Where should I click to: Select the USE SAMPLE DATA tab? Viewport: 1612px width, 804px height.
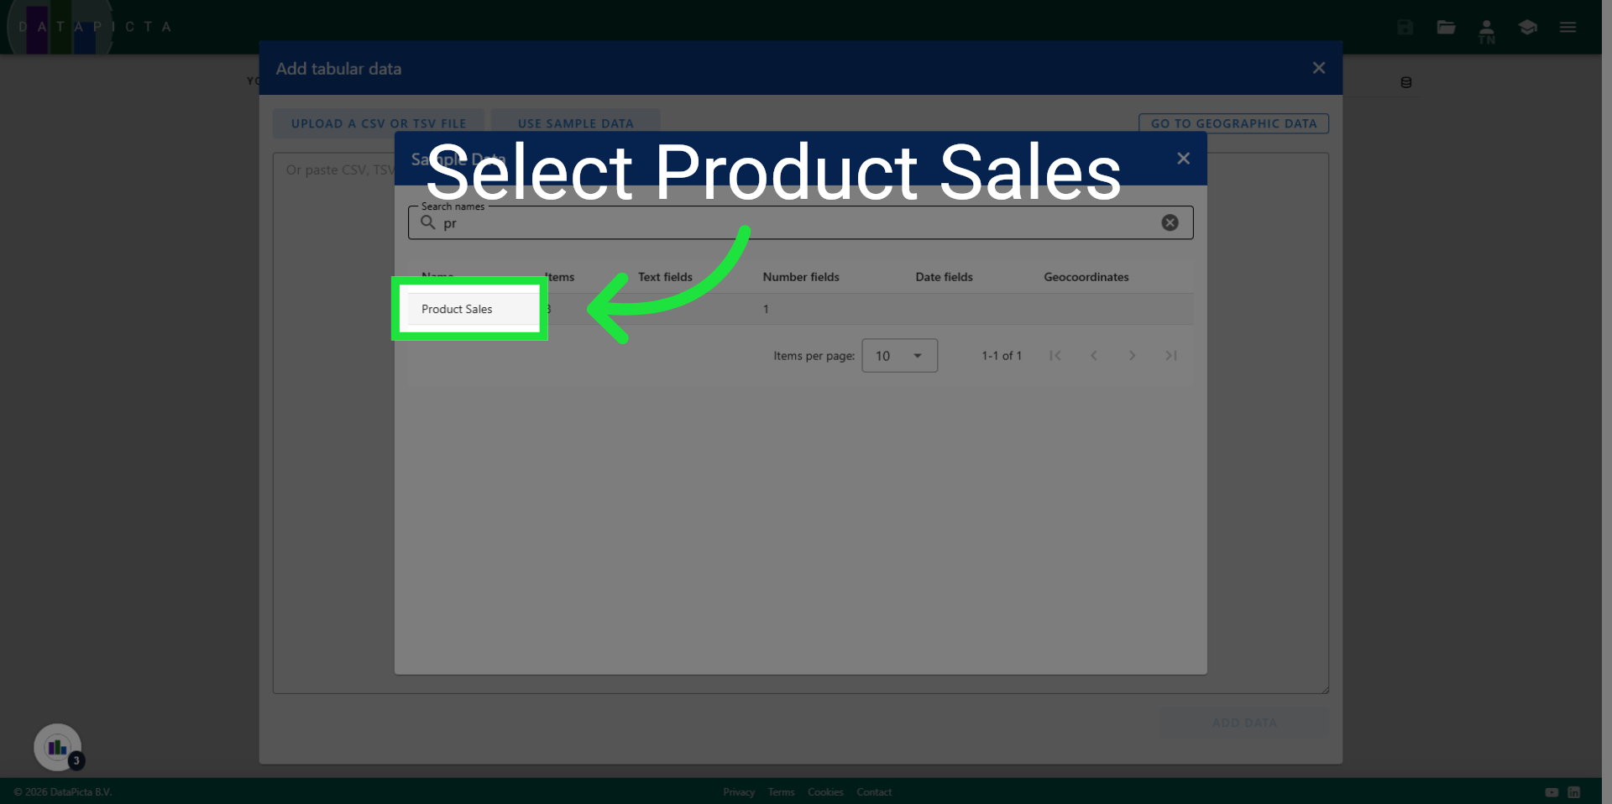pos(576,123)
